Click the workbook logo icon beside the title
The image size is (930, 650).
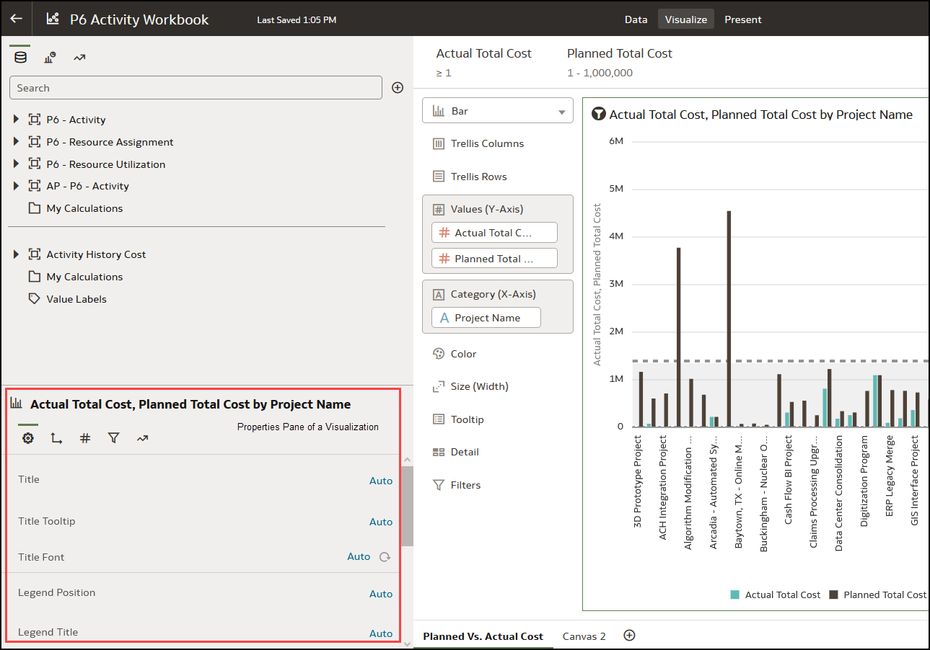click(52, 19)
